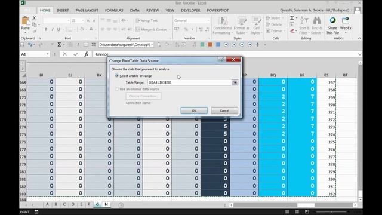The image size is (382, 215).
Task: Click the Cut scissors icon
Action: tap(35, 18)
